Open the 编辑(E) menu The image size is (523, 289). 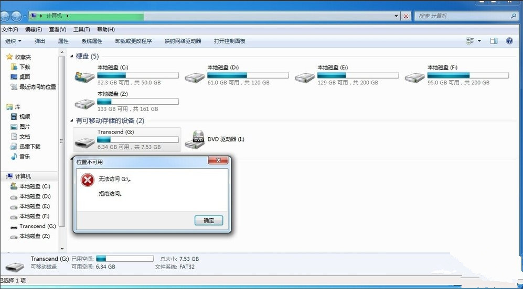34,29
